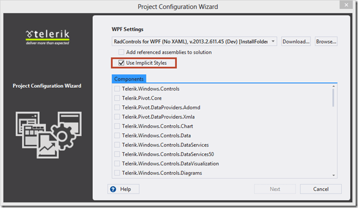Image resolution: width=358 pixels, height=208 pixels.
Task: Check the Telerik.Windows.Controls component
Action: [x=117, y=88]
